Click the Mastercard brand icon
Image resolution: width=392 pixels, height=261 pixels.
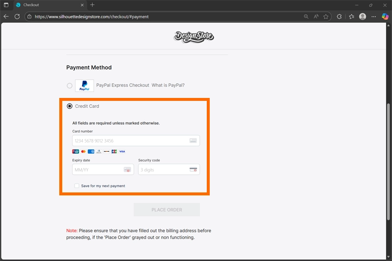coord(83,152)
